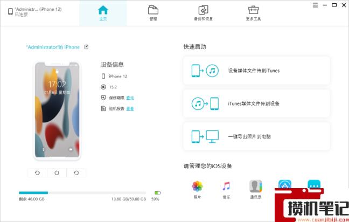Click the 验机报告 view link
Viewport: 349px width, 222px height.
click(x=130, y=109)
